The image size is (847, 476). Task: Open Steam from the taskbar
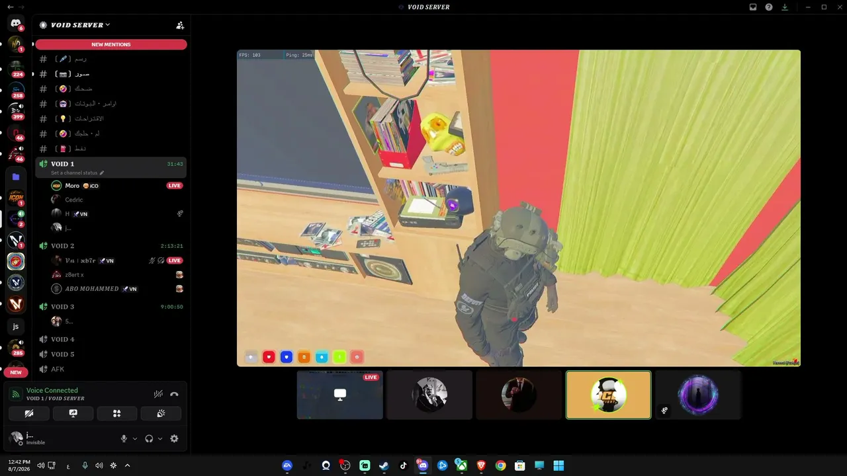pos(384,465)
